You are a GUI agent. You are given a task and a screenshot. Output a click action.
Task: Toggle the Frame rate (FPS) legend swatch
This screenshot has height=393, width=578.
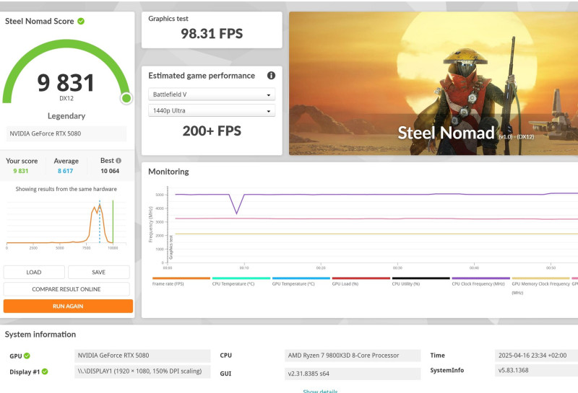coord(181,278)
